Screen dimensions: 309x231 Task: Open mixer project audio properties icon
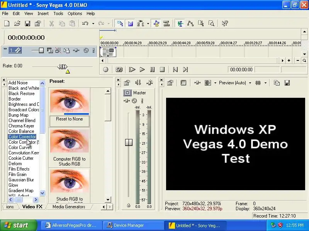[x=127, y=83]
